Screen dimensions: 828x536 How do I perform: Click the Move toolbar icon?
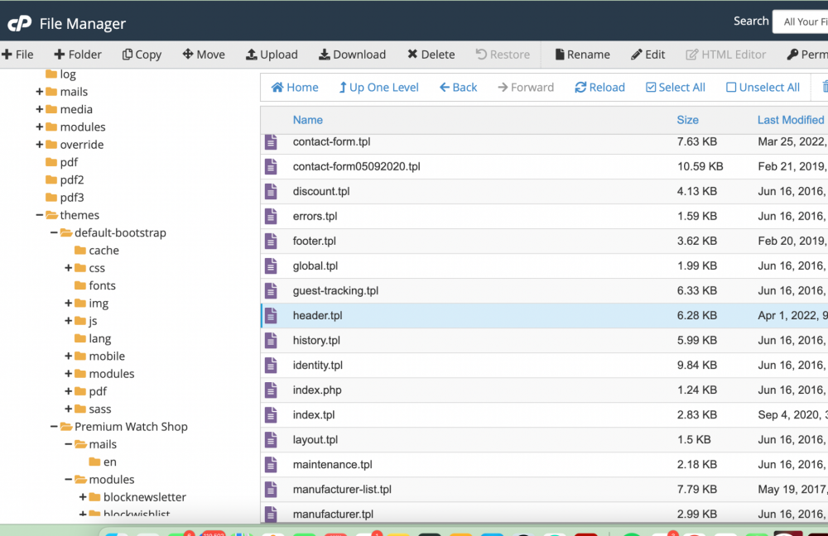point(204,54)
